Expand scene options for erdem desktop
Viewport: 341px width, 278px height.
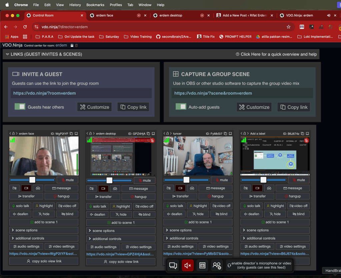pos(121,231)
